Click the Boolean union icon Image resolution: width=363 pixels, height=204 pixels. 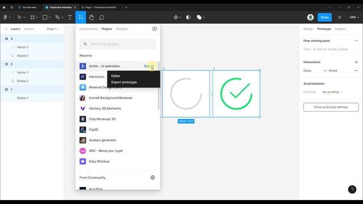[x=199, y=18]
